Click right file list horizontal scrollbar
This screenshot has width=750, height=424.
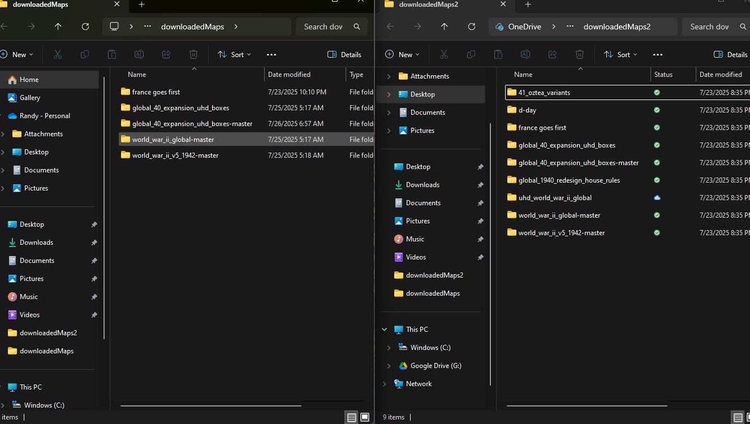[588, 405]
